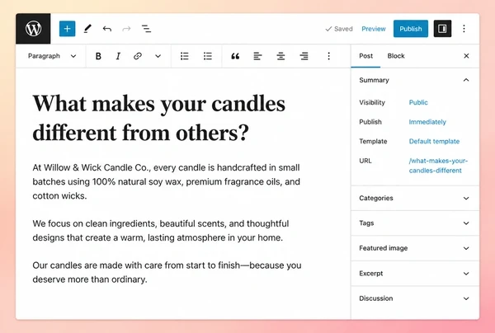Click the paragraph starting 'At Willow & Wick'
Viewport: 495px width, 333px height.
coord(167,181)
